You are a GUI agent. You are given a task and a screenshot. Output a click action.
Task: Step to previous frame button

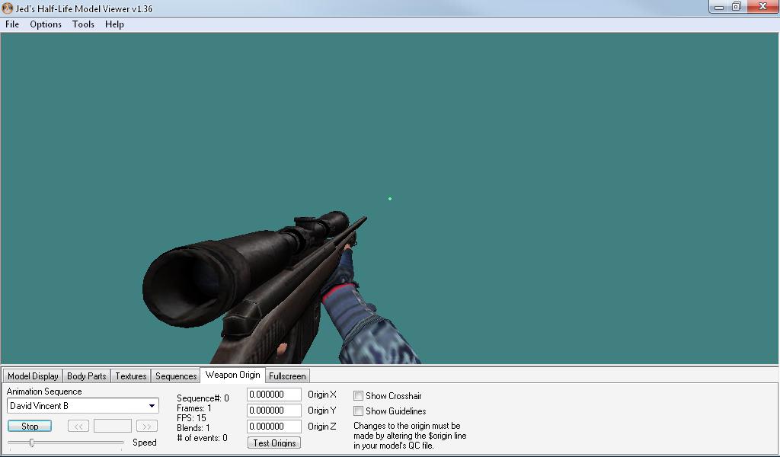[x=78, y=427]
